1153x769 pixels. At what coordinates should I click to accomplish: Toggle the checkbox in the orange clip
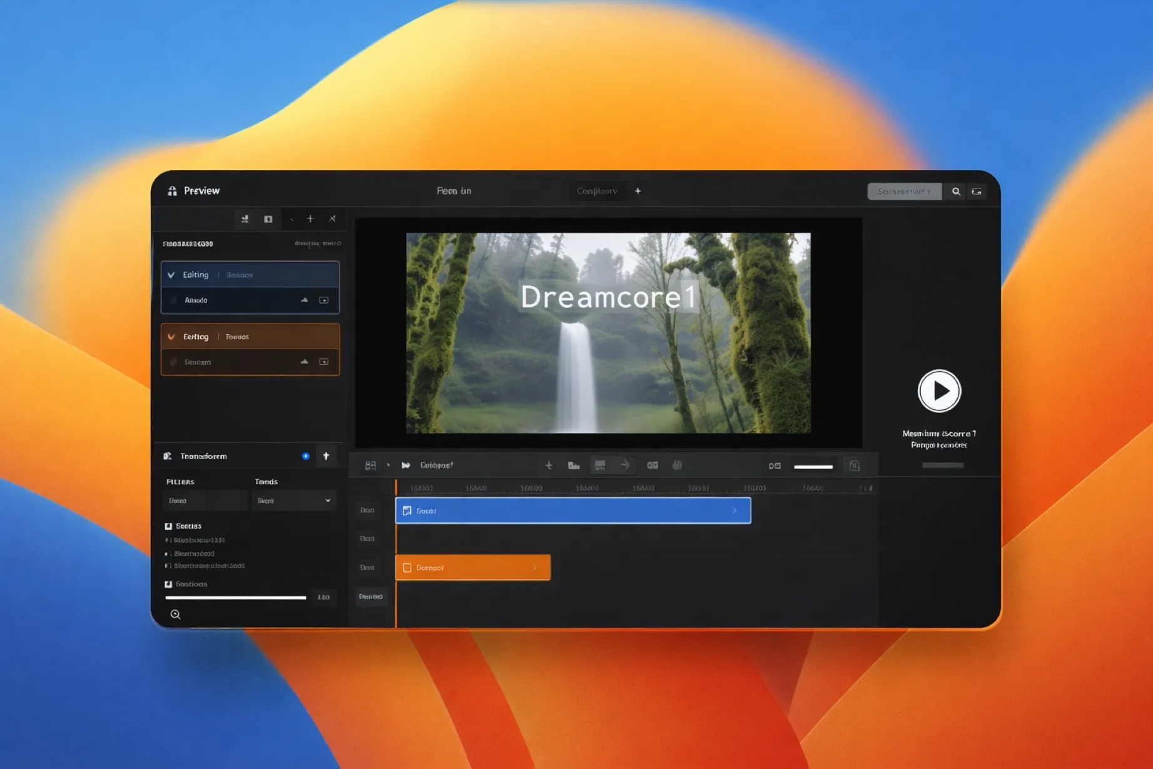tap(407, 568)
